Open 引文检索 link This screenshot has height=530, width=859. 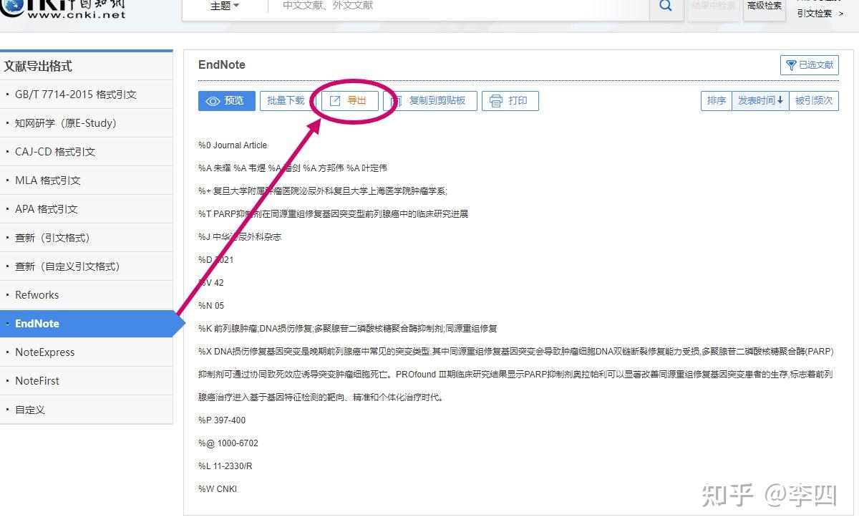point(820,13)
